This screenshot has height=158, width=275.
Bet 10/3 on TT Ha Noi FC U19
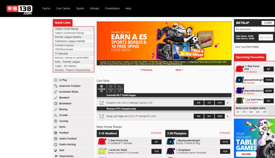click(x=220, y=116)
